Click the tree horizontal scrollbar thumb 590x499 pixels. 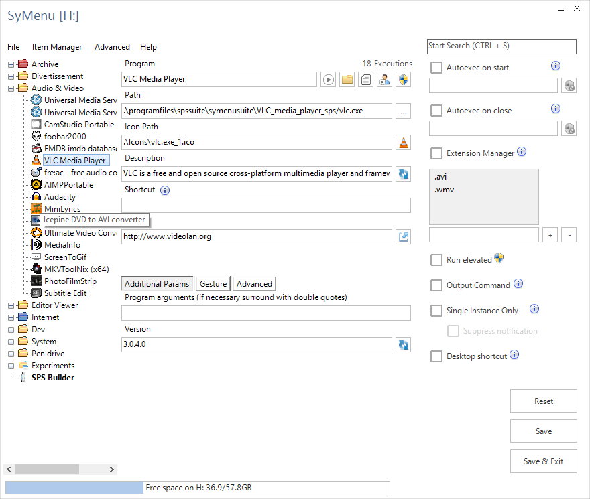[x=47, y=469]
